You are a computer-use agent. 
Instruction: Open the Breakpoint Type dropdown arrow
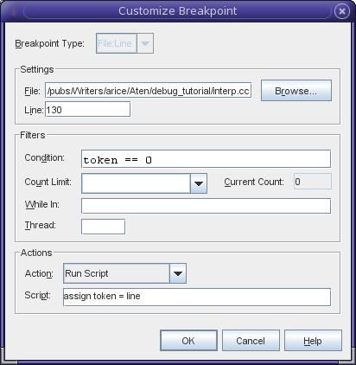(x=145, y=43)
